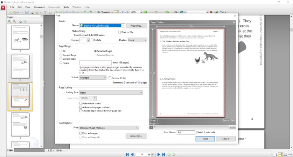Image resolution: width=293 pixels, height=157 pixels.
Task: Zoom out thumbnails in Pages panel
Action: click(14, 21)
